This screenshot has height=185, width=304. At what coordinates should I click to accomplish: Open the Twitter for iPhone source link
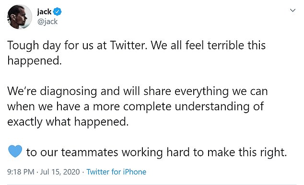116,172
